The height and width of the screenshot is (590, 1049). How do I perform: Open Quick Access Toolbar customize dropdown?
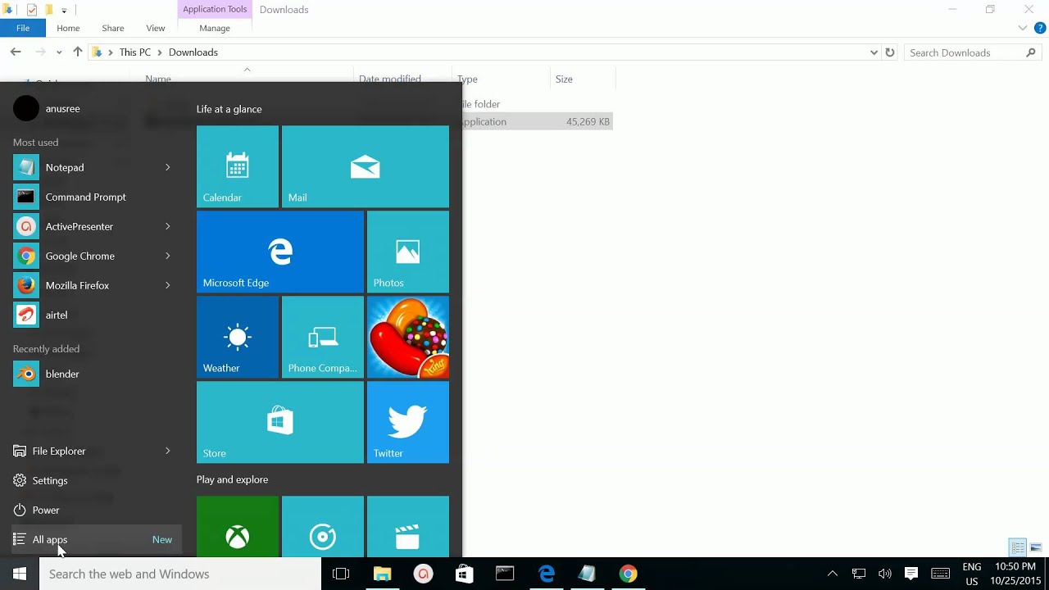[64, 11]
